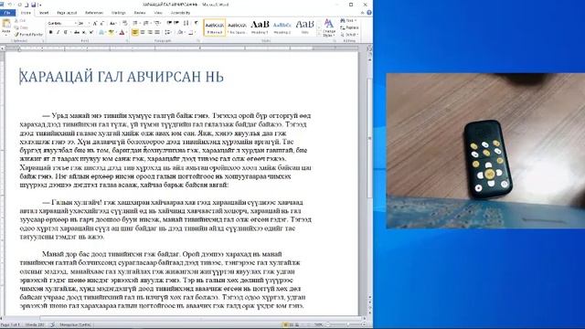Click the Text Effects icon

tap(101, 33)
